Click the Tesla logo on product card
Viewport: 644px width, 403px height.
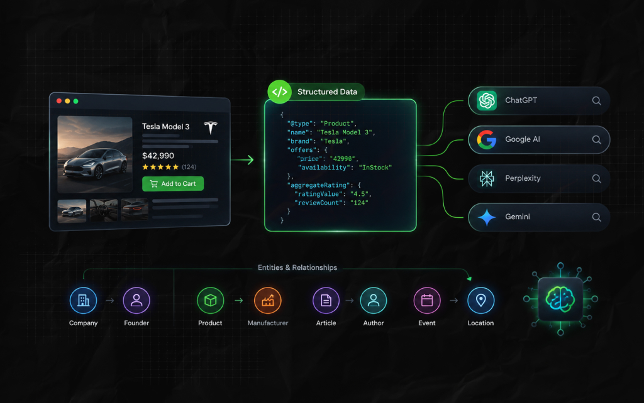coord(211,127)
